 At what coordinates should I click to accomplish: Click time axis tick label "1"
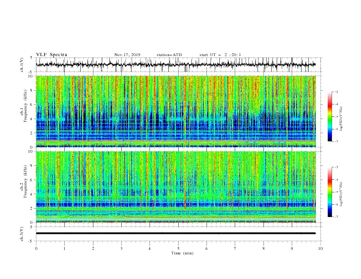64,248
